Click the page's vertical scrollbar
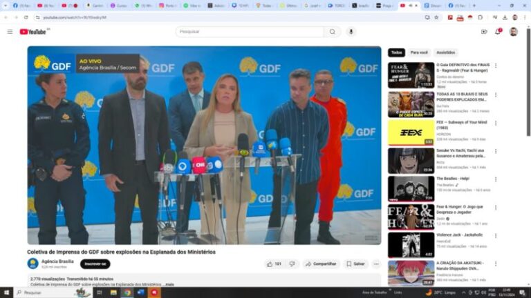This screenshot has width=531, height=298. point(528,138)
